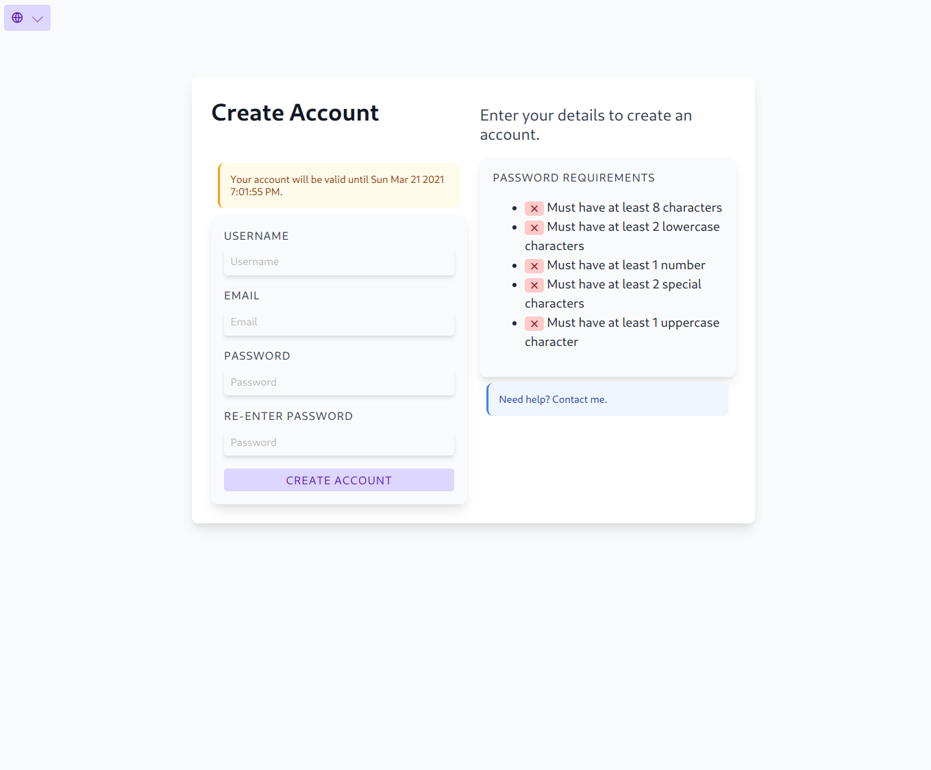931x770 pixels.
Task: Open the language picker button top left
Action: pyautogui.click(x=27, y=18)
